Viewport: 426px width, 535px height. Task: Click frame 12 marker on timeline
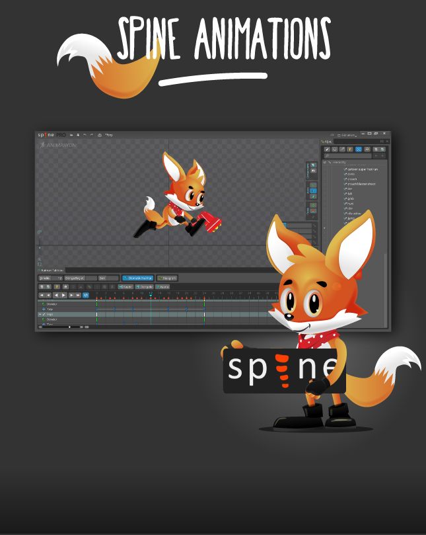click(151, 294)
